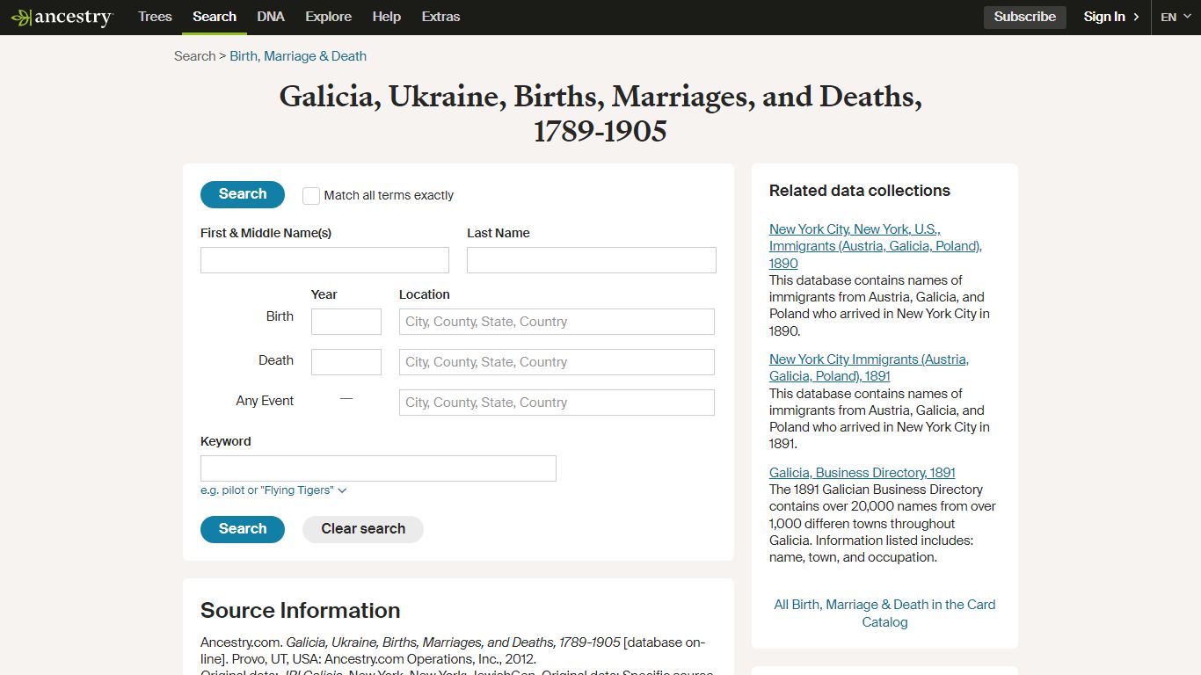Click the Clear search button
The width and height of the screenshot is (1201, 675).
363,529
